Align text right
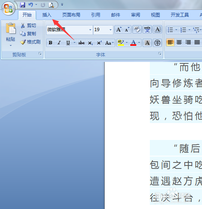This screenshot has height=209, width=202. coord(188,42)
